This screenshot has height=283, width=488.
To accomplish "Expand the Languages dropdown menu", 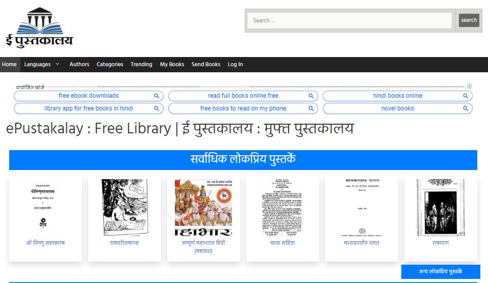I will (x=42, y=65).
